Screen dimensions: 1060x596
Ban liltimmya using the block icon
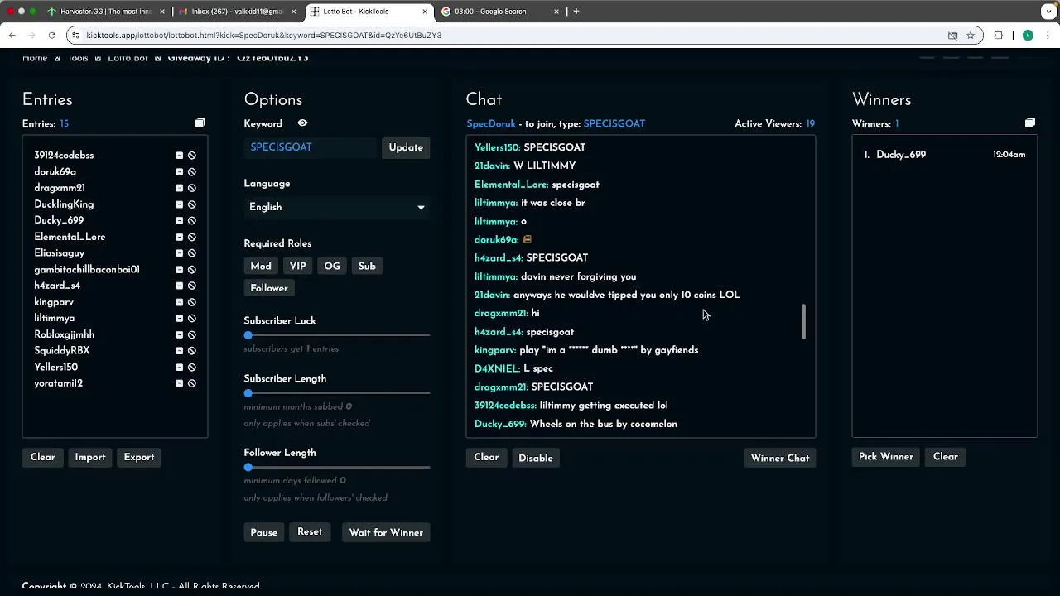pos(191,319)
